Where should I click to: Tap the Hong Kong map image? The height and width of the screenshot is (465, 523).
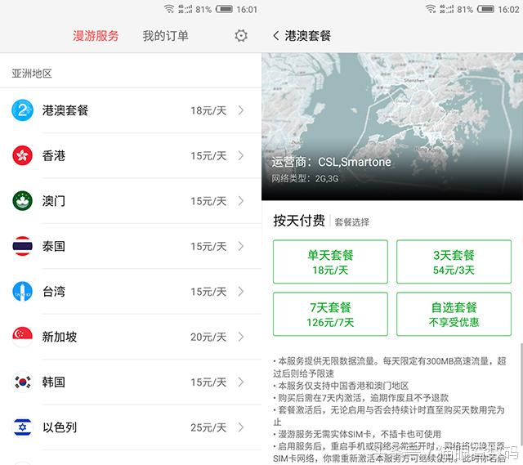[x=392, y=127]
